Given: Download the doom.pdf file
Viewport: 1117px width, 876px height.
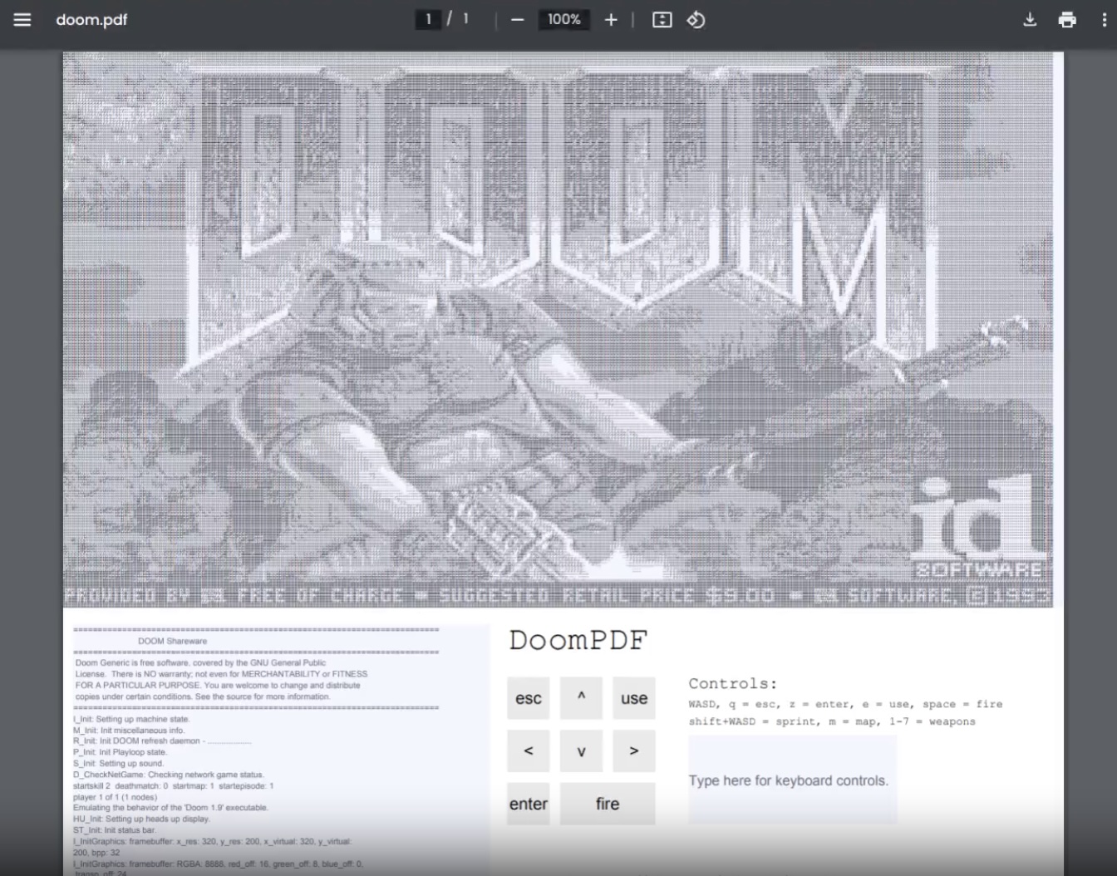Looking at the screenshot, I should tap(1030, 19).
